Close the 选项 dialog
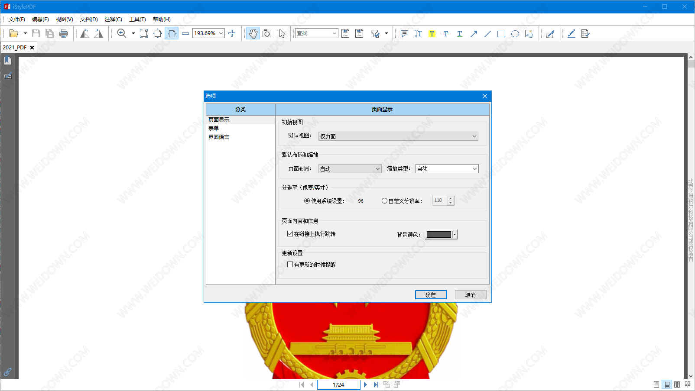 (485, 96)
